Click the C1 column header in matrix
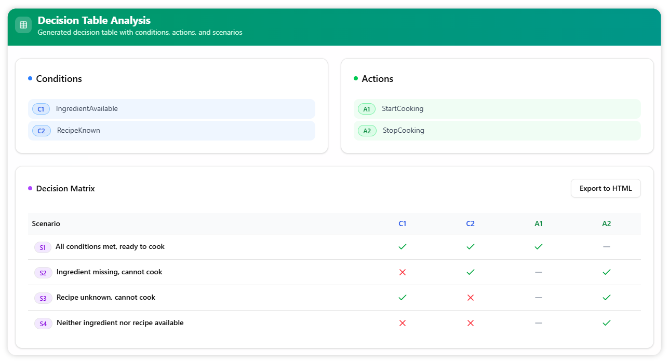Screen dimensions: 669x364 [402, 223]
